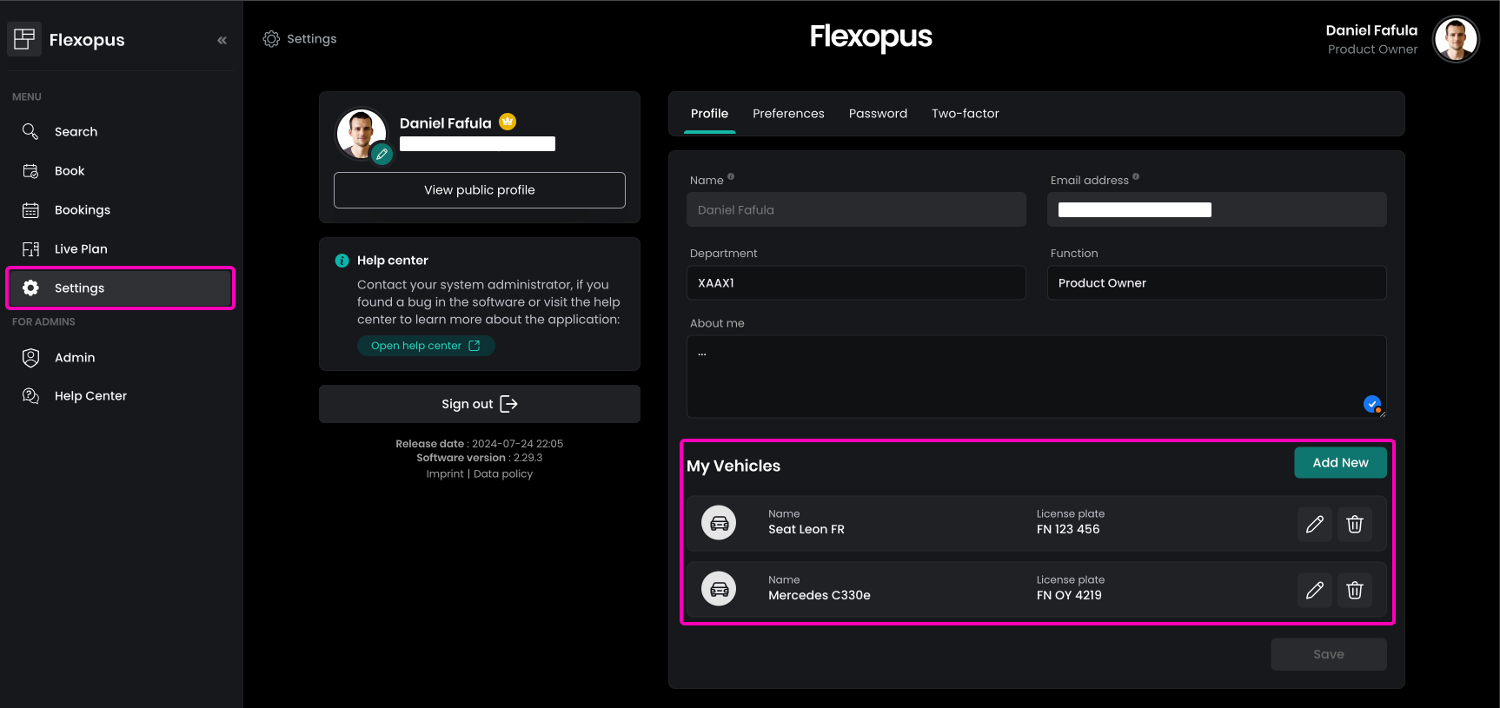Viewport: 1500px width, 708px height.
Task: Open the Two-factor tab
Action: 965,114
